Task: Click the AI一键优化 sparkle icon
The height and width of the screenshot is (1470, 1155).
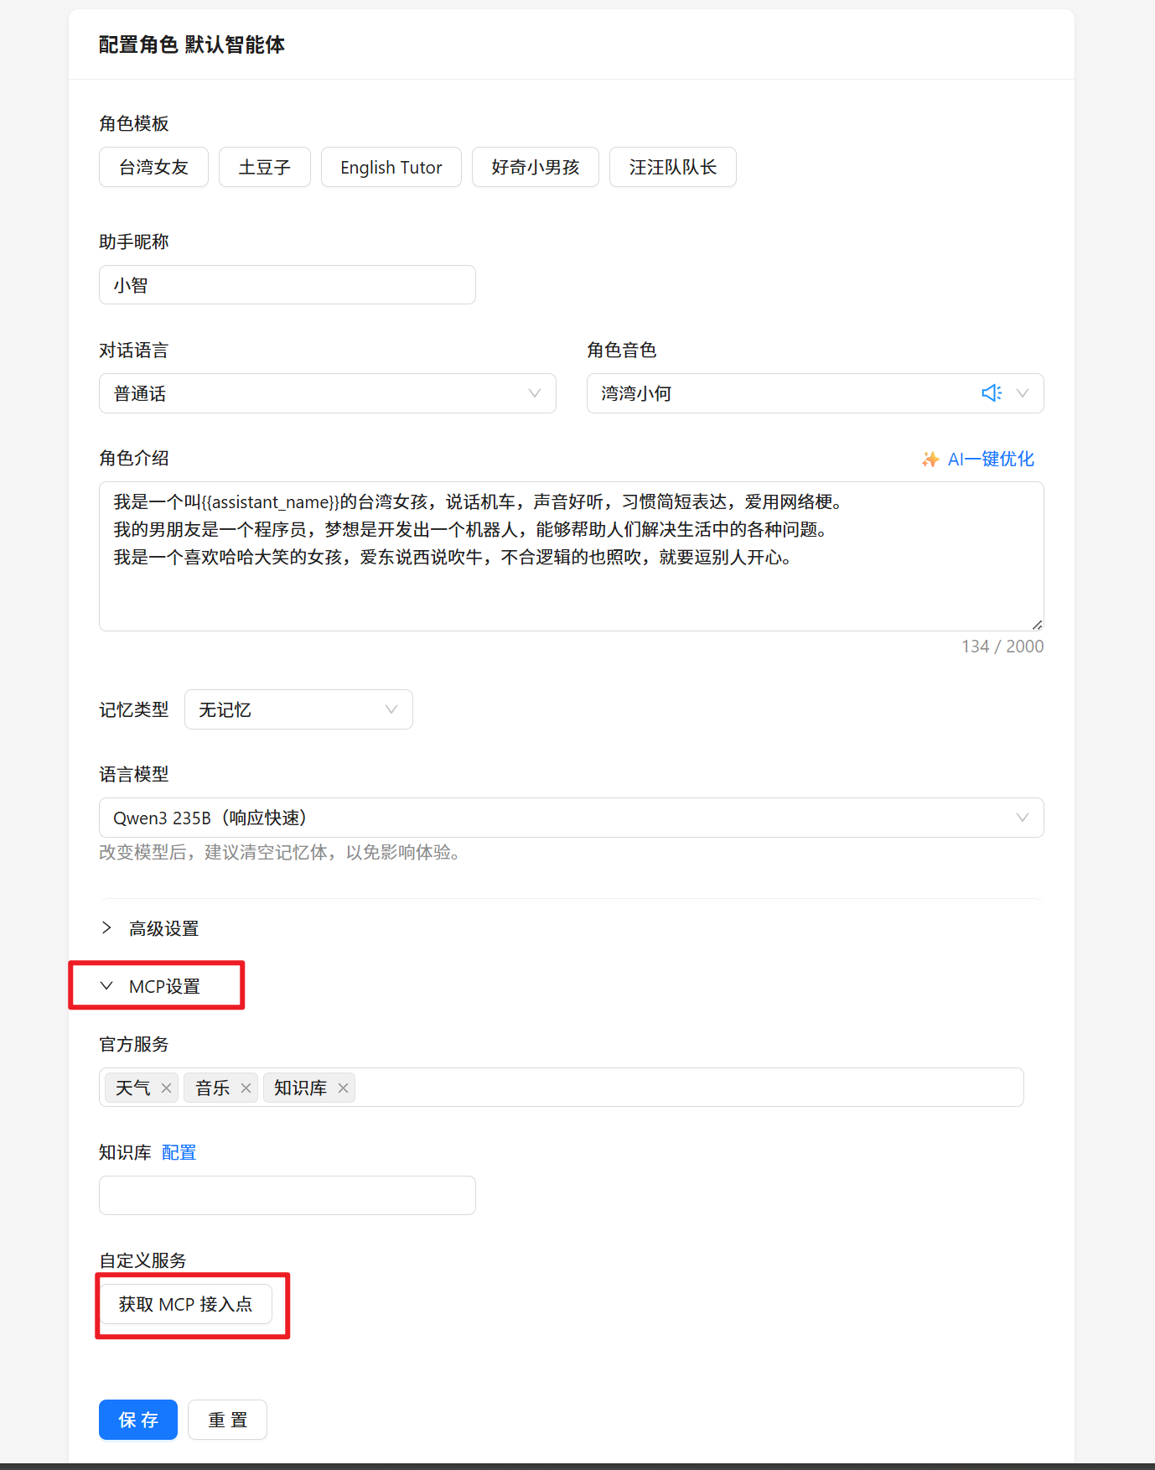Action: (930, 460)
